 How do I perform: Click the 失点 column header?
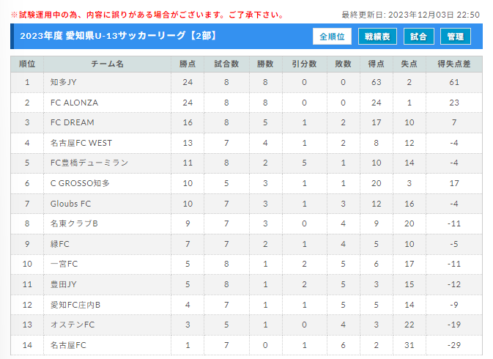[x=409, y=64]
